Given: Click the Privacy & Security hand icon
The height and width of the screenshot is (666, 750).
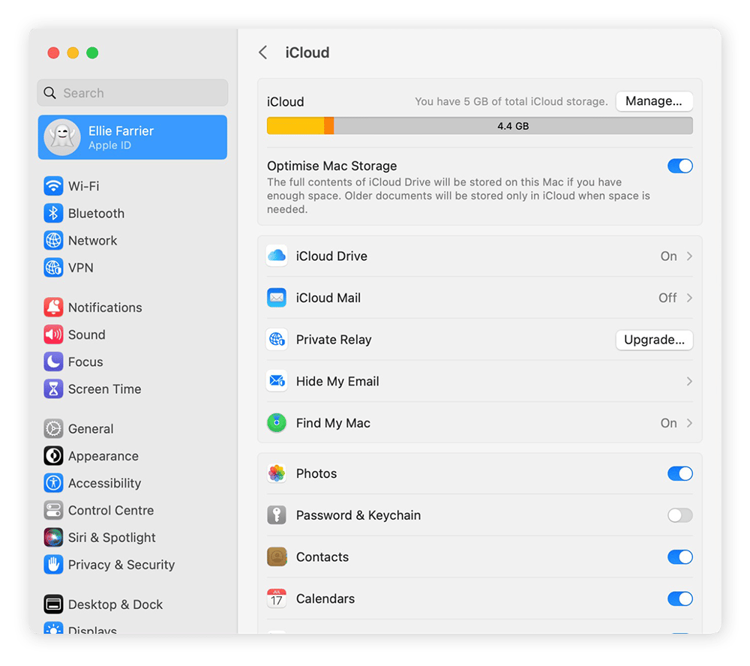Looking at the screenshot, I should coord(53,565).
